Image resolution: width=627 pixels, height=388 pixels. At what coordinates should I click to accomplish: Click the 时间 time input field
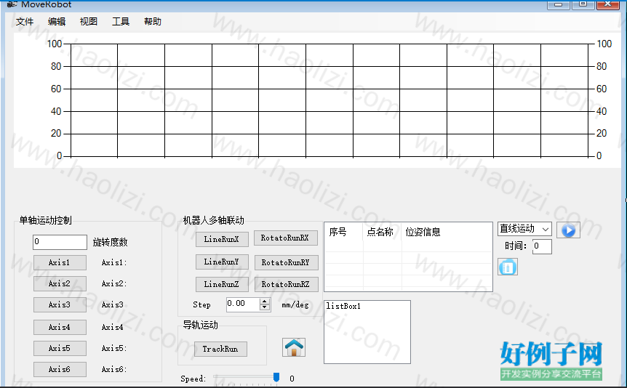[542, 246]
